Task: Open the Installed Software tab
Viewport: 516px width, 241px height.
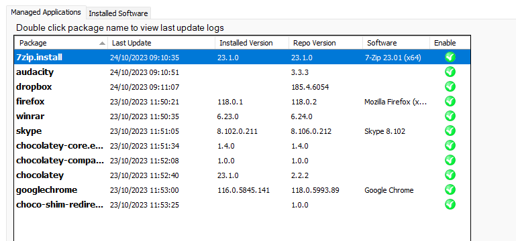Action: (x=118, y=13)
